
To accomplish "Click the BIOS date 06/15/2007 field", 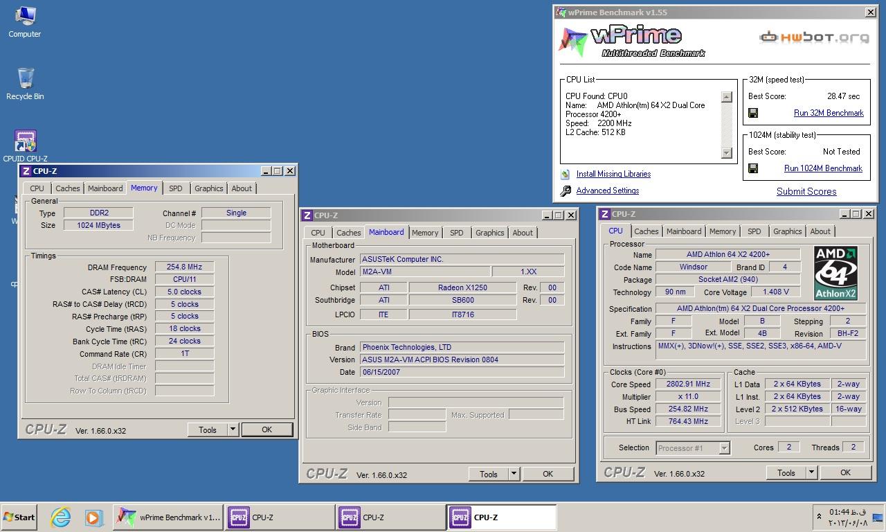I will point(462,372).
